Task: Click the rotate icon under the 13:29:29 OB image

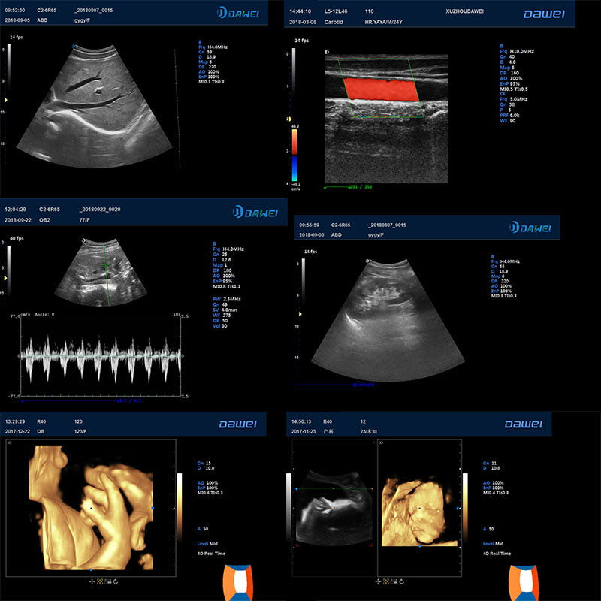Action: click(x=116, y=581)
